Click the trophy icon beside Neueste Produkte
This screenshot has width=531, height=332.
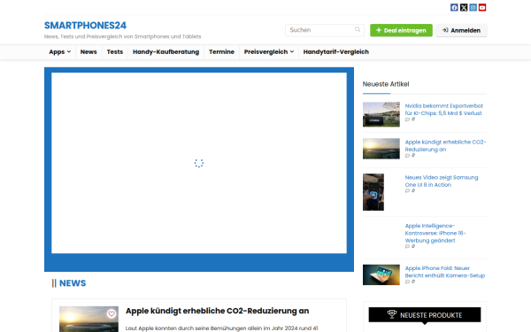pos(392,314)
